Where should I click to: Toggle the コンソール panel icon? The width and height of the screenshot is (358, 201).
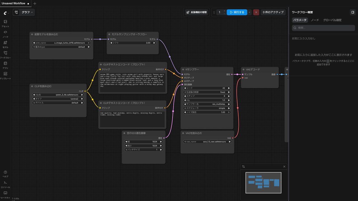(x=5, y=184)
